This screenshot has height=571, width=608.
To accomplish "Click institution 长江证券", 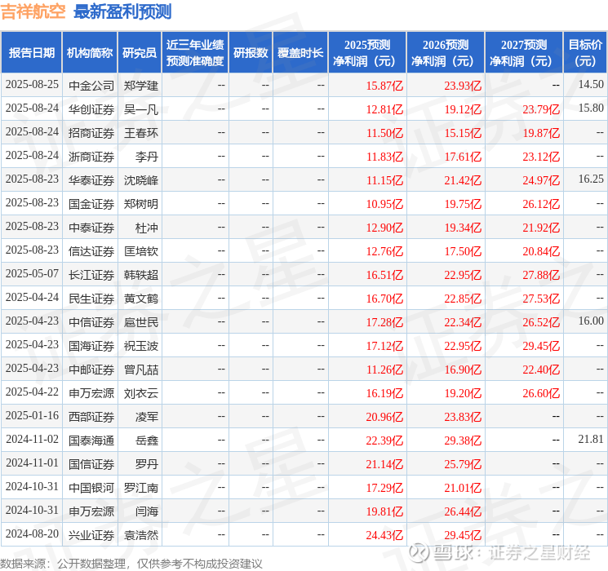I will point(91,274).
